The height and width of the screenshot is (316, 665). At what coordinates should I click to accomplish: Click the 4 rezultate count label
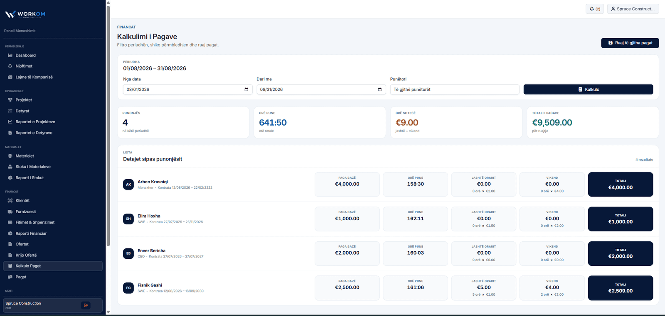coord(644,160)
